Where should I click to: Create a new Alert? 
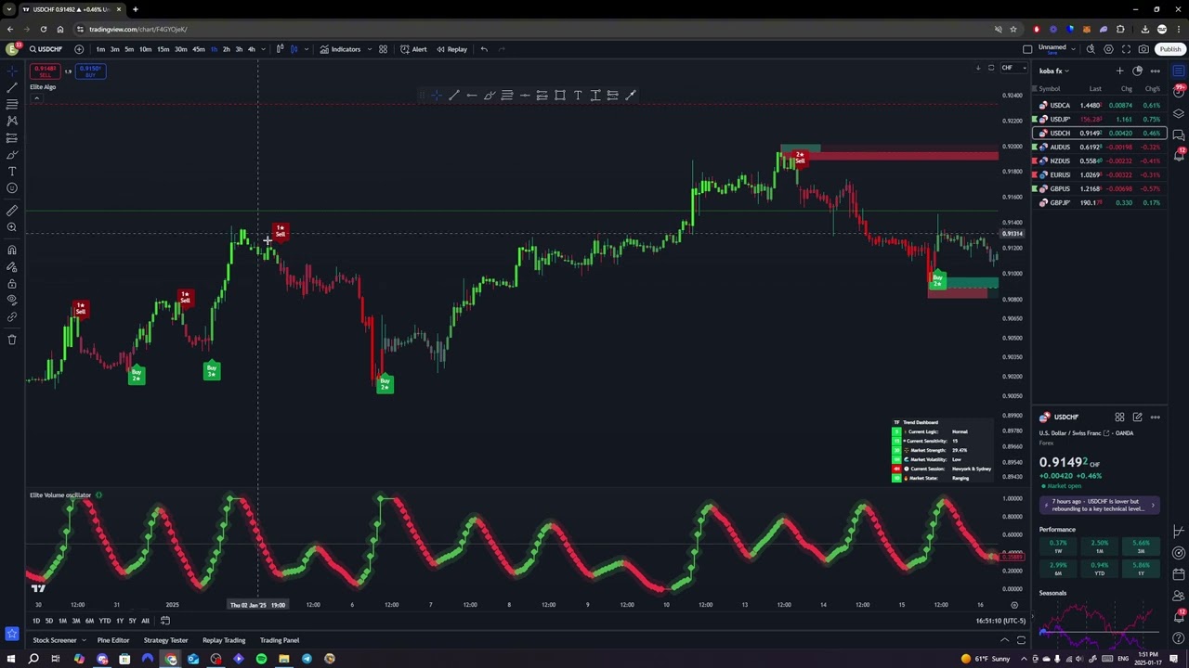point(413,49)
